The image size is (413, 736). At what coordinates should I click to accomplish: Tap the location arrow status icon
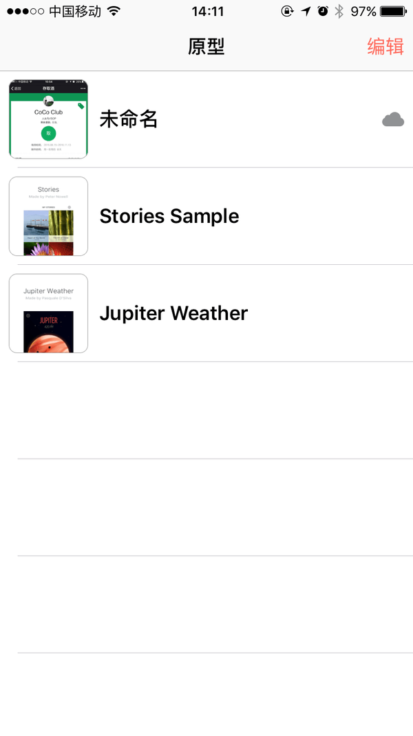coord(306,11)
